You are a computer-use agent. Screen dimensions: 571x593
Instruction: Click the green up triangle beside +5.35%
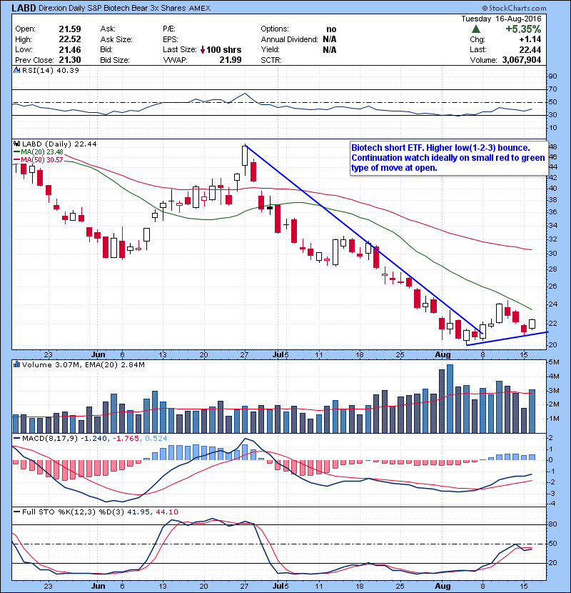tap(476, 29)
